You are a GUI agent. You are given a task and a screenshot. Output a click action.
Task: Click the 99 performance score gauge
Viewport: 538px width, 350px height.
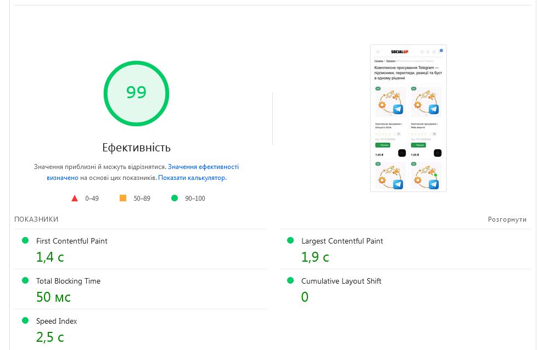point(136,93)
